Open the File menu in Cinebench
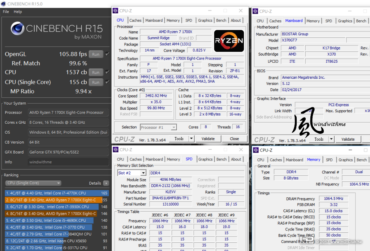 pos(6,12)
